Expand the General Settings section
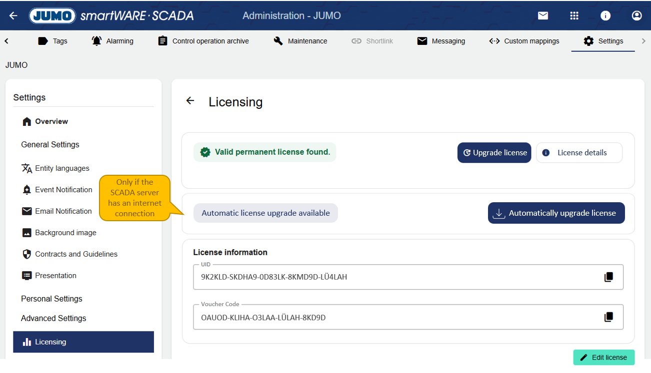Image resolution: width=651 pixels, height=373 pixels. pyautogui.click(x=50, y=144)
